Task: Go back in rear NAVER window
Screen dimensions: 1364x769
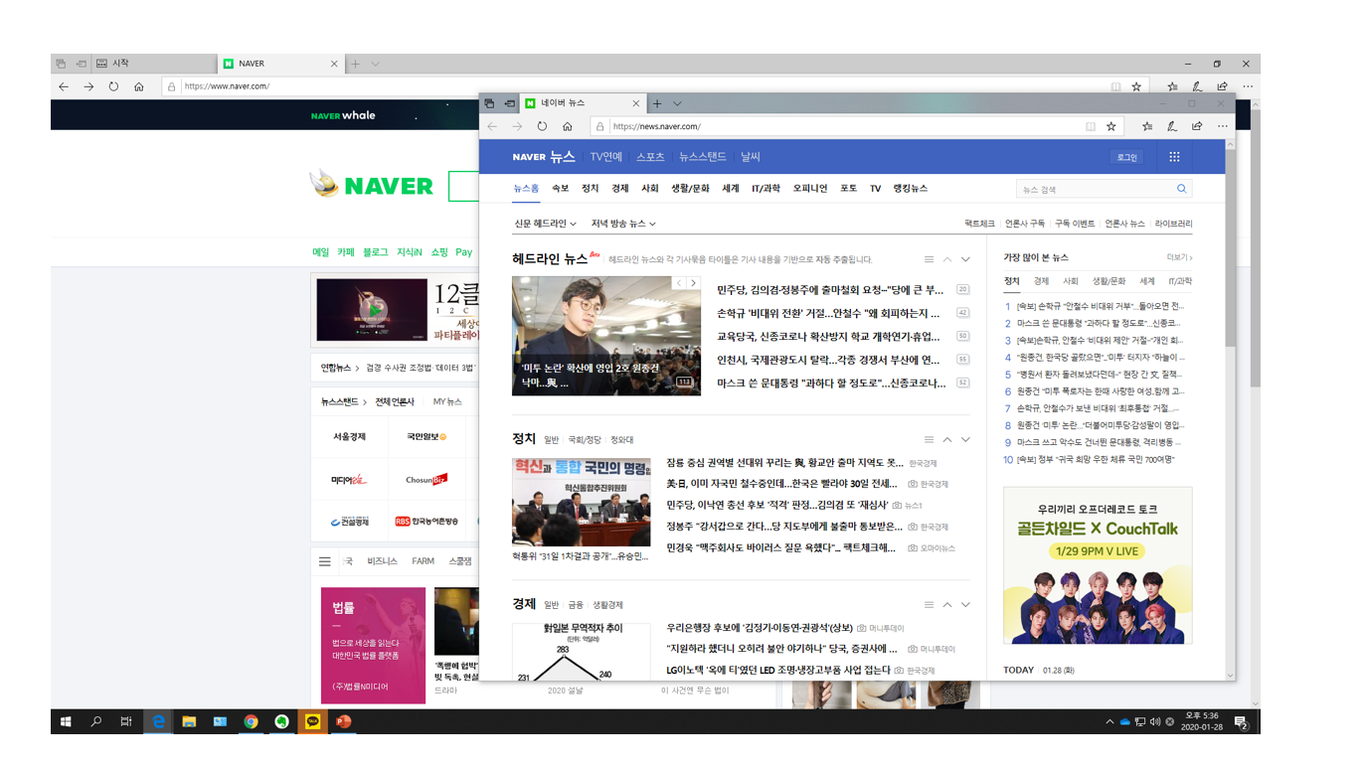Action: pos(64,86)
